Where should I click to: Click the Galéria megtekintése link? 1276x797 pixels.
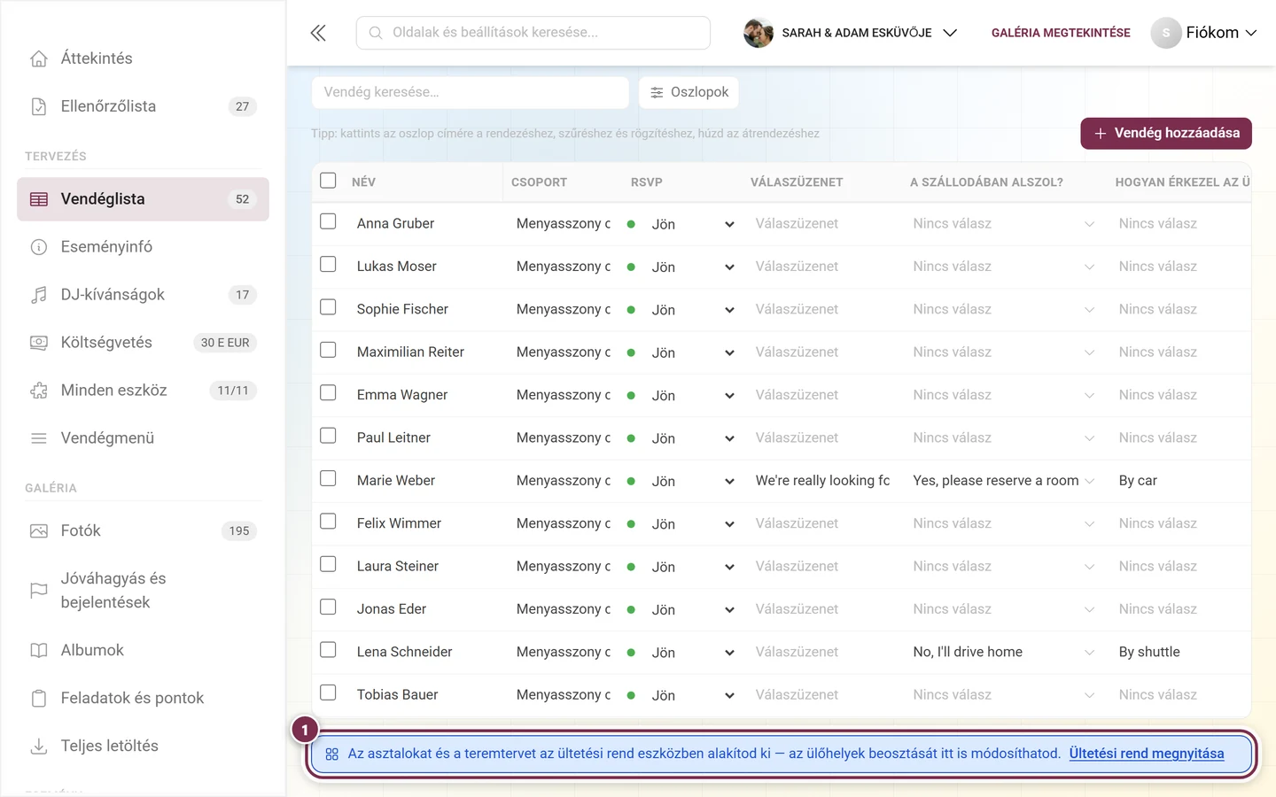(1061, 33)
